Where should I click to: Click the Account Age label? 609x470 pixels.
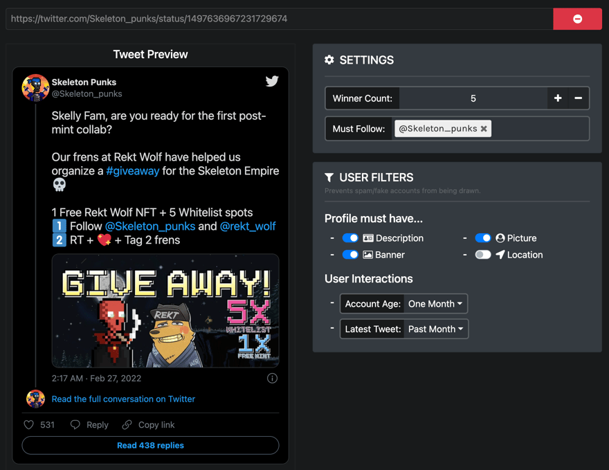(x=372, y=304)
